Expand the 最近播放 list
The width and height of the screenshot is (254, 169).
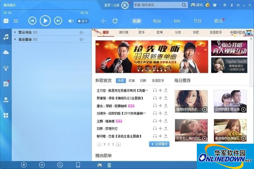pyautogui.click(x=15, y=40)
